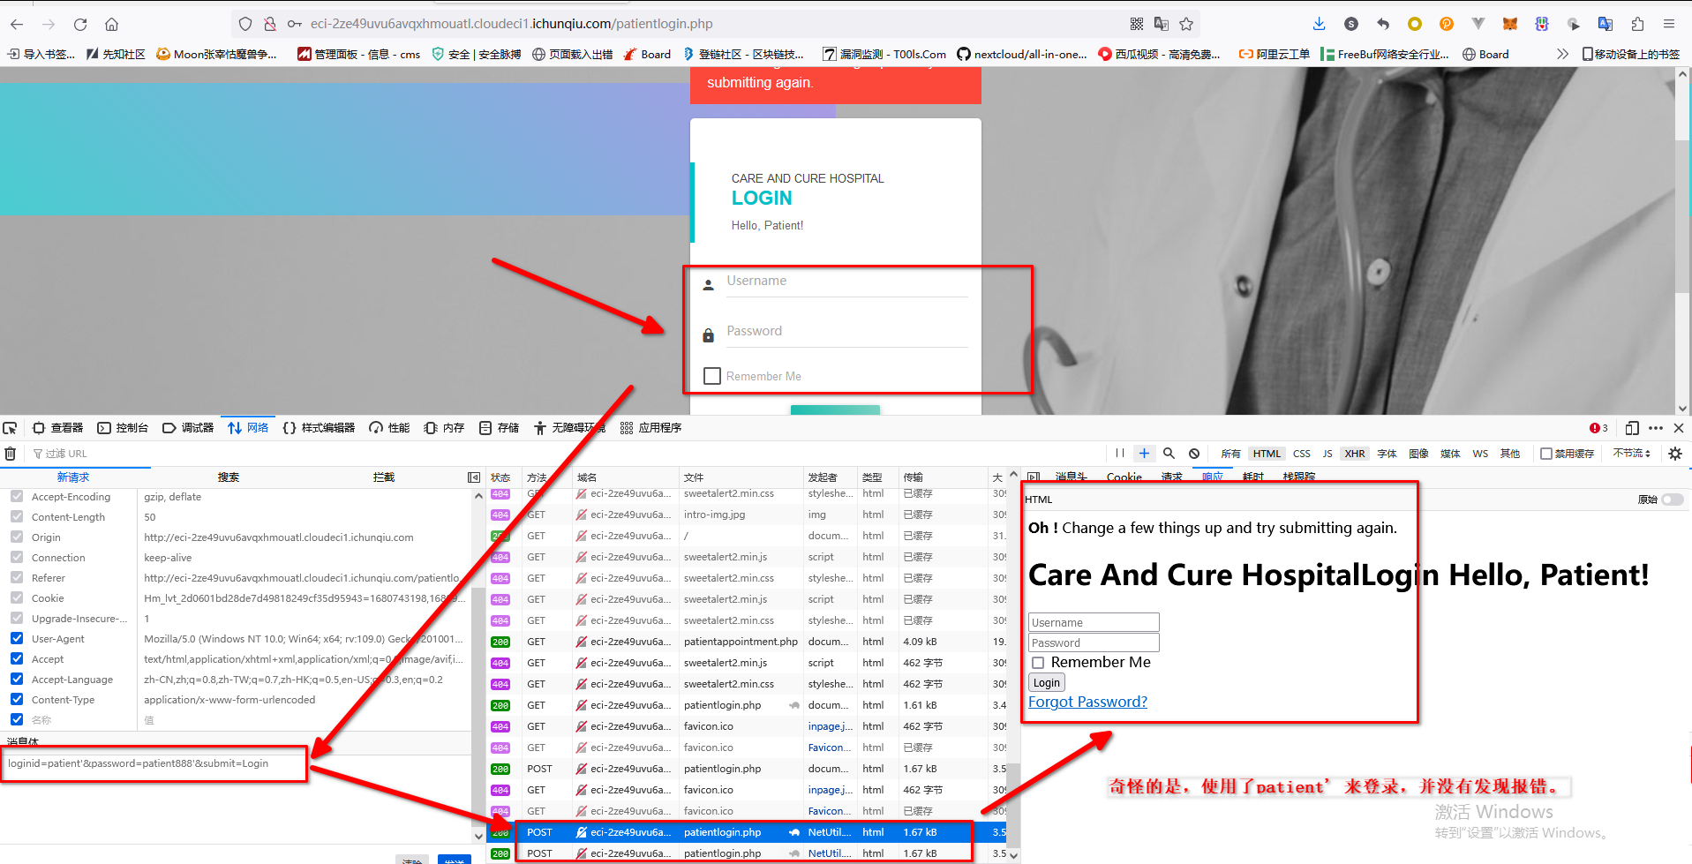
Task: Toggle responsive design mode icon
Action: (x=1632, y=428)
